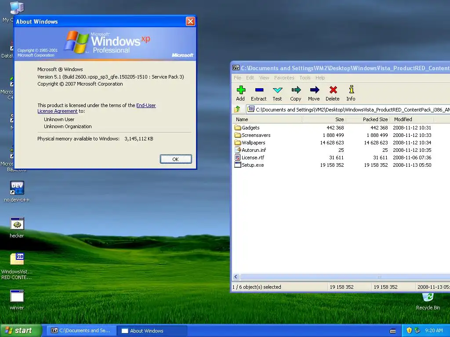Open the File menu in 7-Zip
This screenshot has height=337, width=450.
point(237,78)
